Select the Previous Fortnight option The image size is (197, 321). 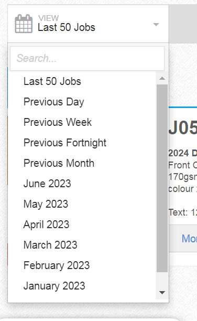point(82,143)
